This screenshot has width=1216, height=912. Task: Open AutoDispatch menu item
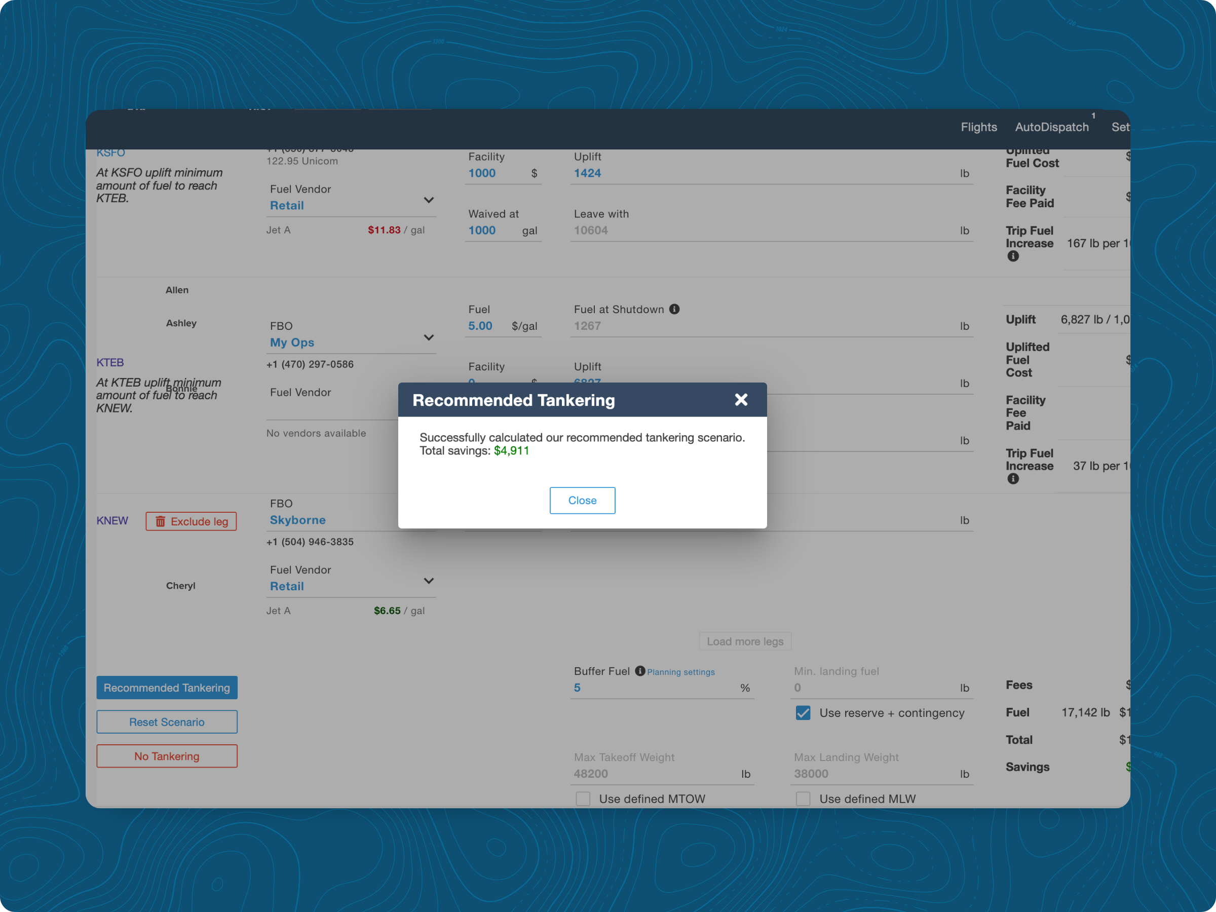point(1051,127)
